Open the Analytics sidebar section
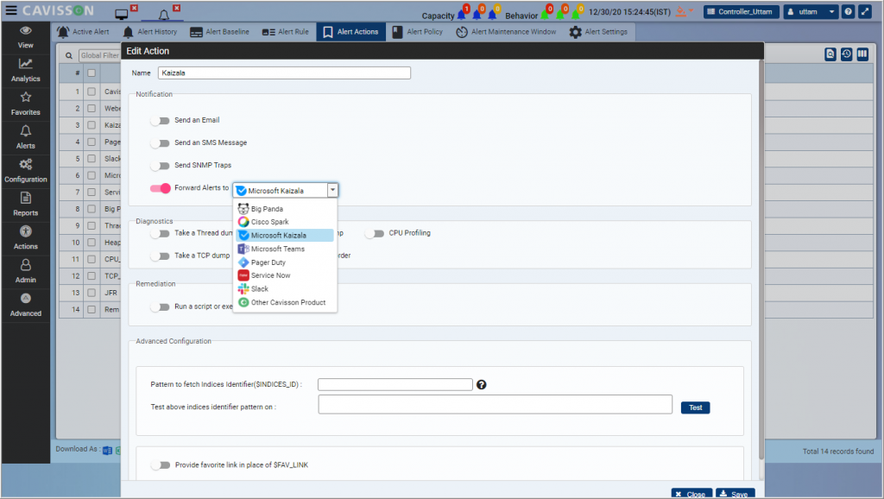This screenshot has height=499, width=884. (x=25, y=71)
